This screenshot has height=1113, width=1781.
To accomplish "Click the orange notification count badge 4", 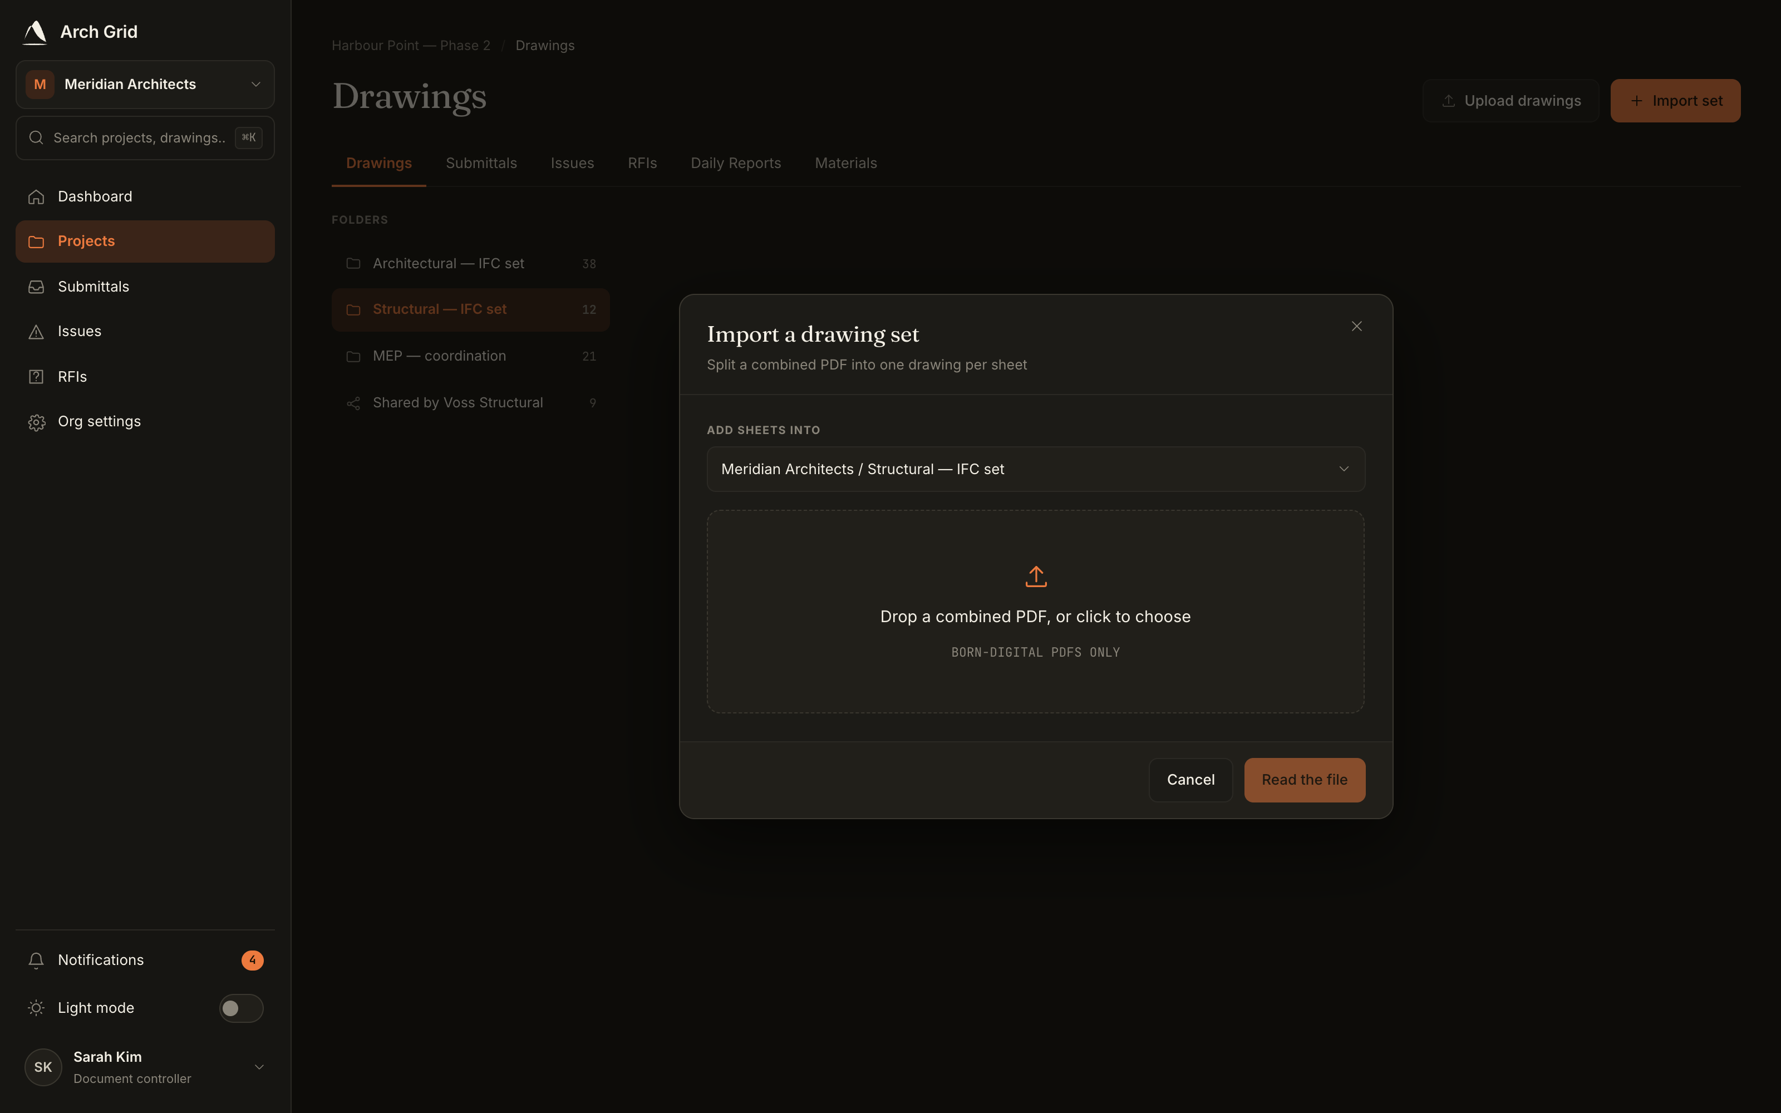I will [253, 960].
